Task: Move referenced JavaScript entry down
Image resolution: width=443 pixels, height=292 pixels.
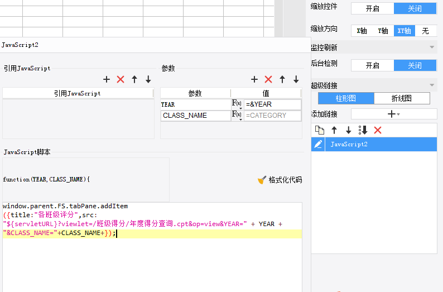Action: pos(148,79)
